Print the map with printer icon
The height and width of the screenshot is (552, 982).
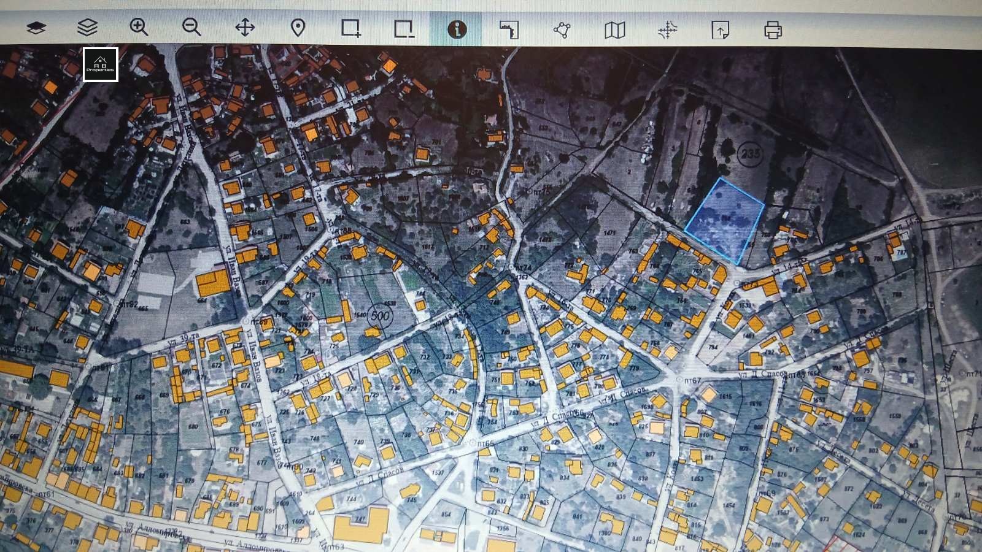coord(773,30)
